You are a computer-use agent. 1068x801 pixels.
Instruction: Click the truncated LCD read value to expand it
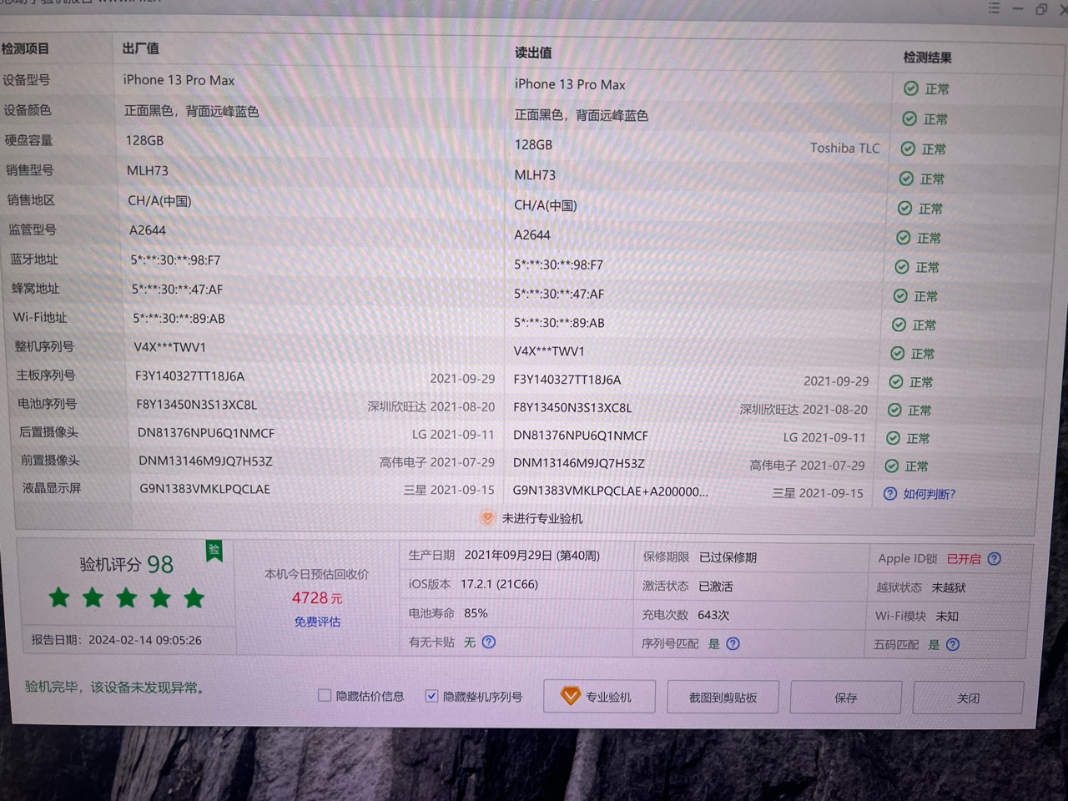point(610,492)
